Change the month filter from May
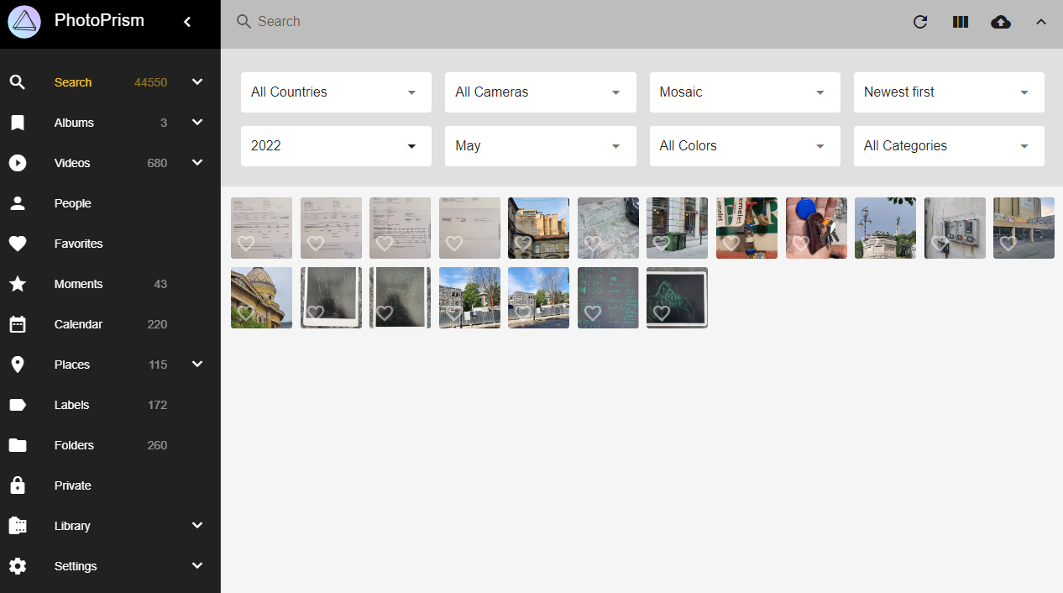The height and width of the screenshot is (593, 1063). (x=540, y=145)
